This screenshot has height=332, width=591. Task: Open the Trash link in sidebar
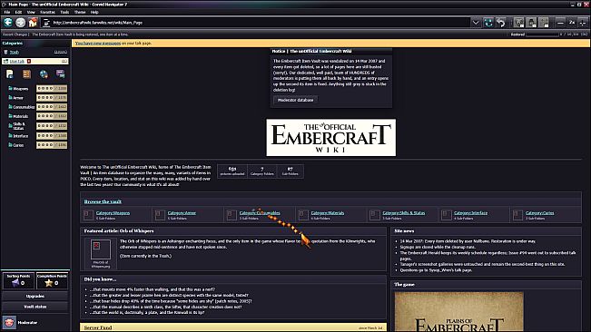(15, 53)
